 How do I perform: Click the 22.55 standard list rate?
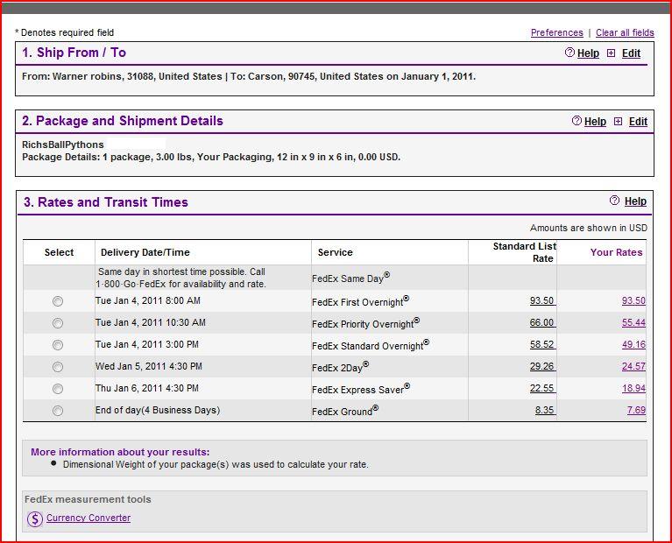(x=542, y=388)
